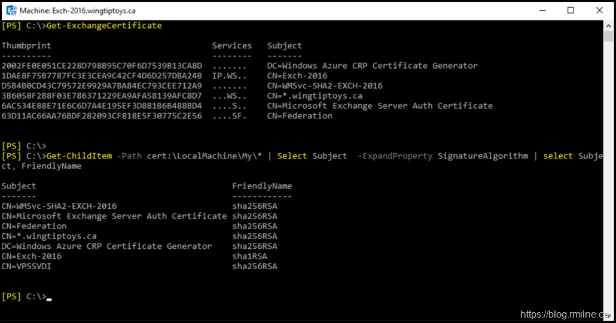616x323 pixels.
Task: Click the Thumbprint column header
Action: click(x=26, y=45)
